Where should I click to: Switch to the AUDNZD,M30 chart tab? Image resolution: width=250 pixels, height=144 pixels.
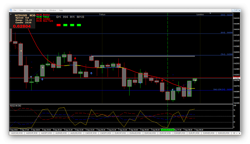click(61, 133)
